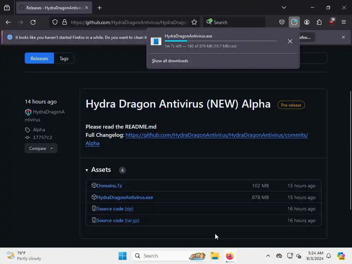This screenshot has height=264, width=352.
Task: Open the Save to Pocket icon
Action: click(x=282, y=22)
